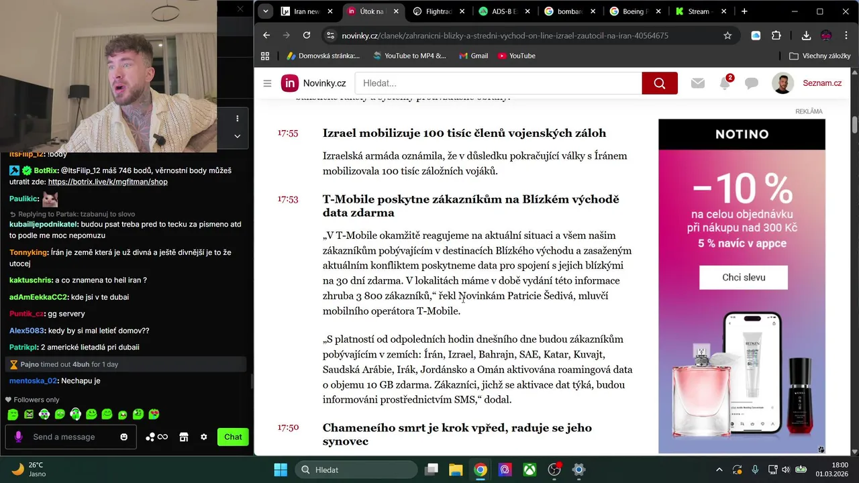Click the Hledat search field on Novinky
Screen dimensions: 859x483
(x=499, y=83)
